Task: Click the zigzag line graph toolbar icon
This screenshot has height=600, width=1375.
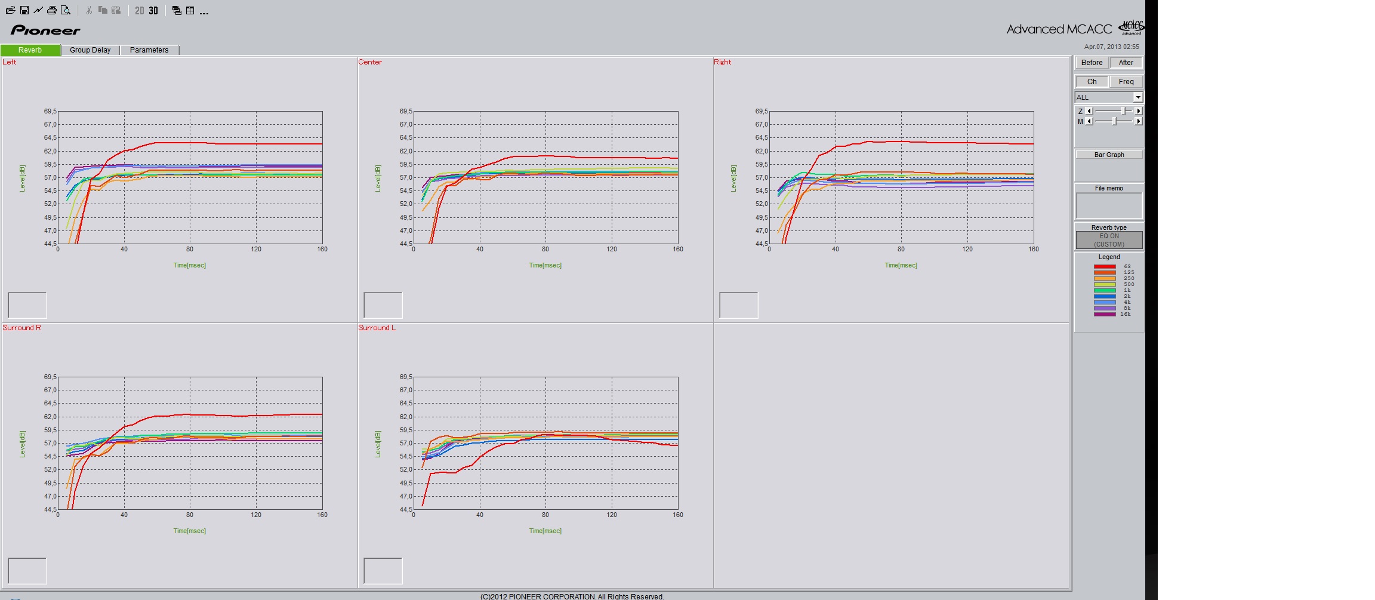Action: pos(38,10)
